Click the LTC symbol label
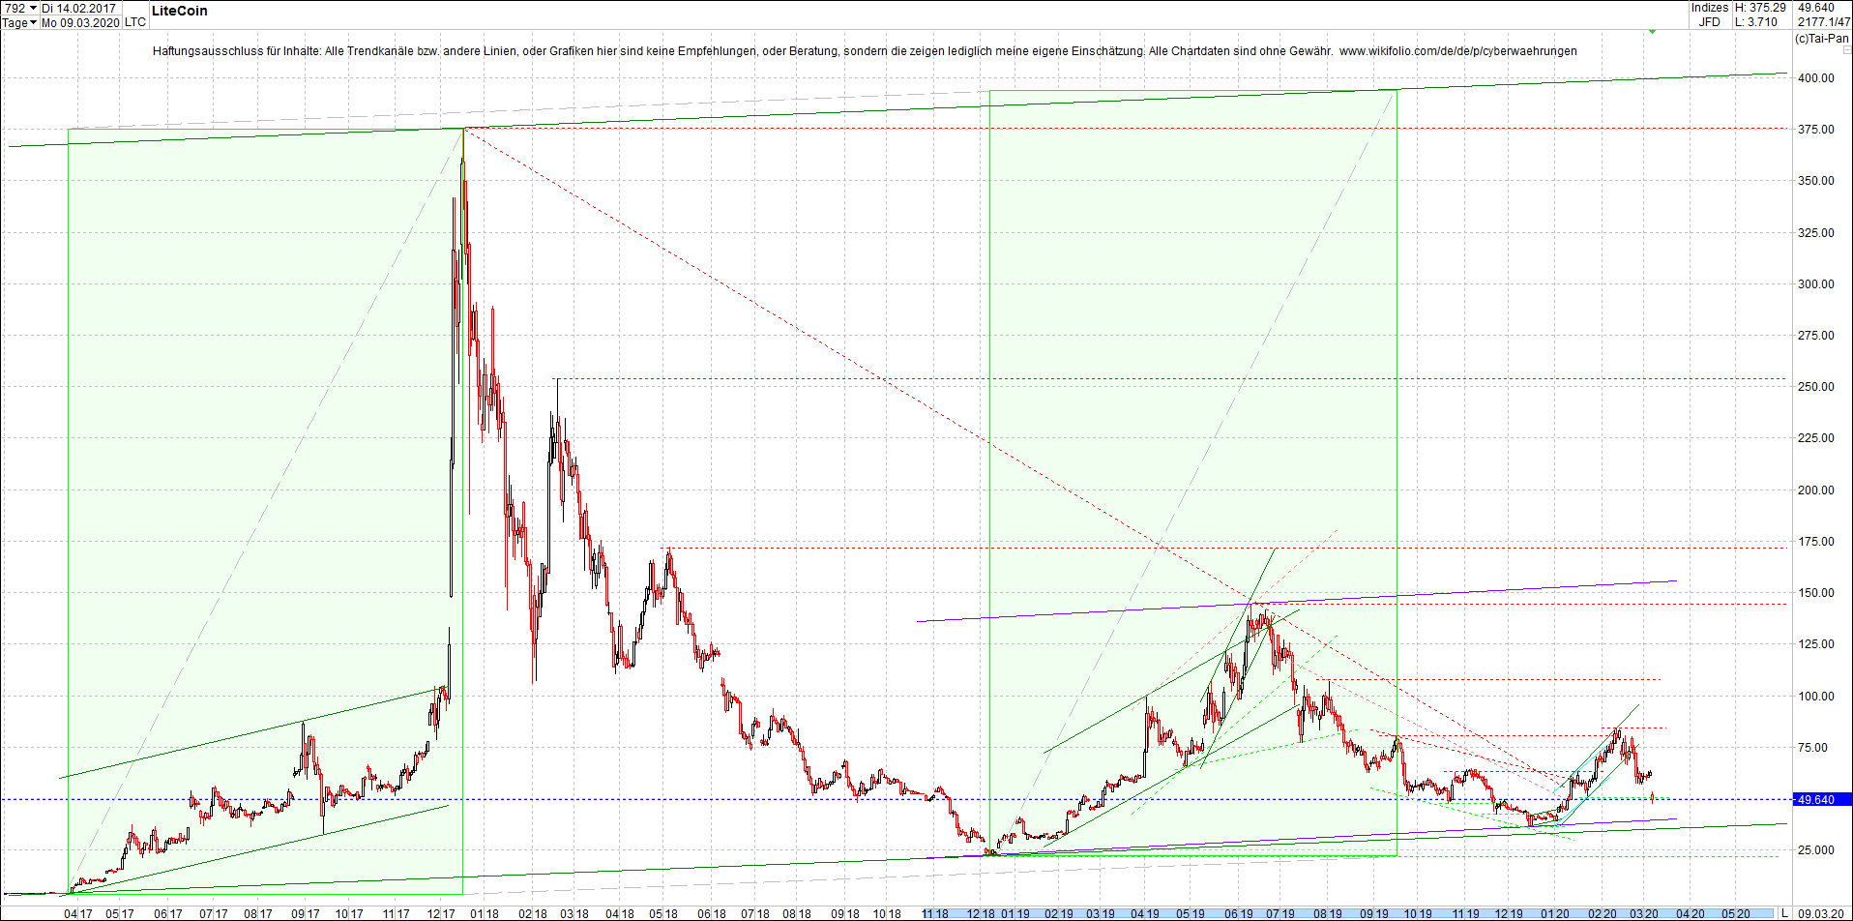Viewport: 1853px width, 921px height. point(133,21)
